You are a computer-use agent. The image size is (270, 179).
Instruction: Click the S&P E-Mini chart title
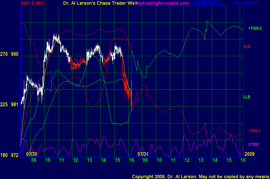32,3
